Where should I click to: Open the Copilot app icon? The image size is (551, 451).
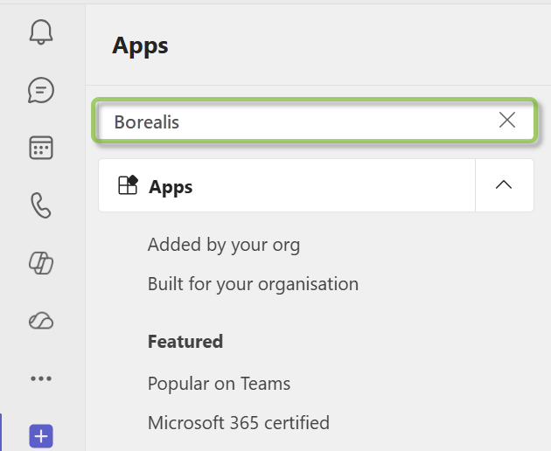[41, 263]
